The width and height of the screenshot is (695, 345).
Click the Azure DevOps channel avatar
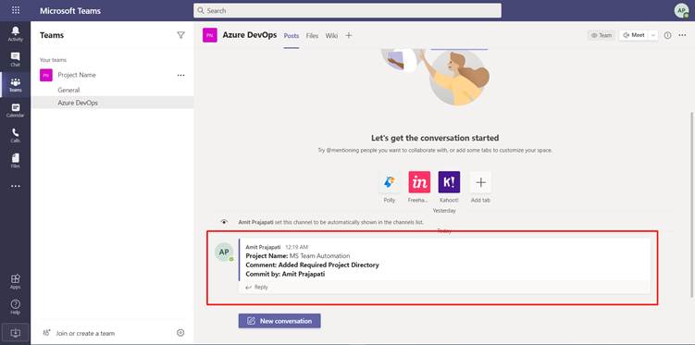click(x=210, y=35)
